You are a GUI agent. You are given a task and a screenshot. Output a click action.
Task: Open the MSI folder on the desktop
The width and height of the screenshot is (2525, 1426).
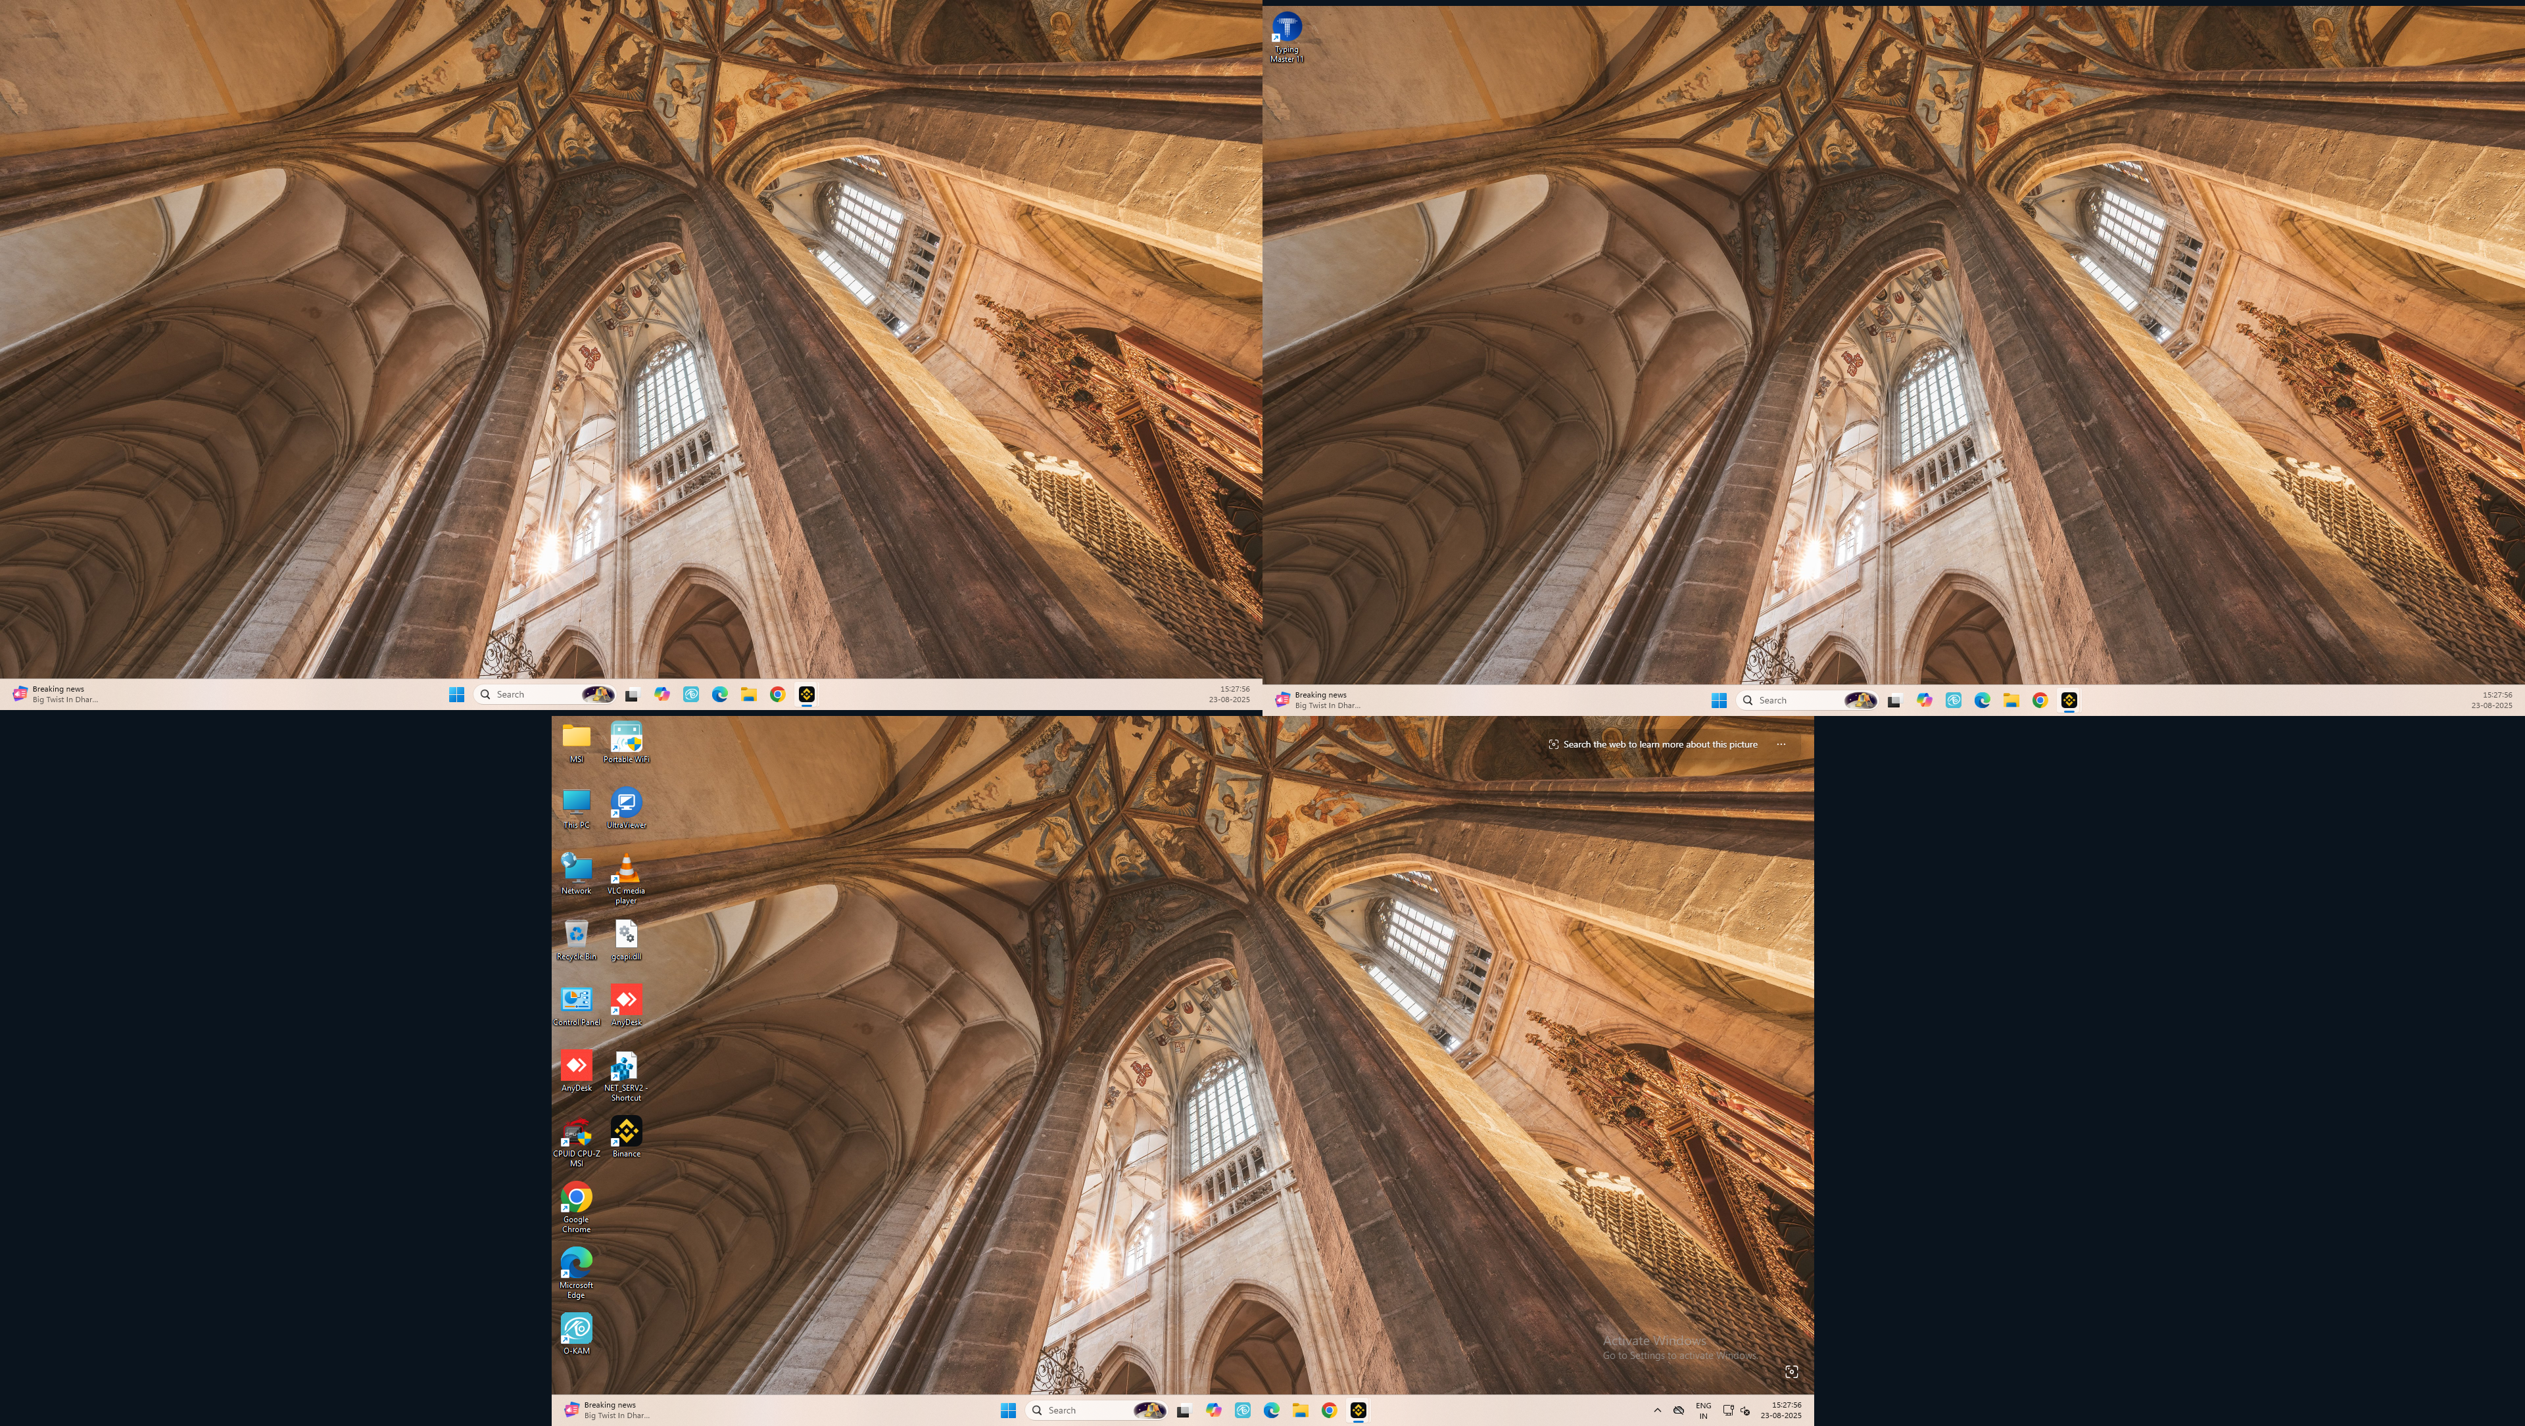pos(577,738)
